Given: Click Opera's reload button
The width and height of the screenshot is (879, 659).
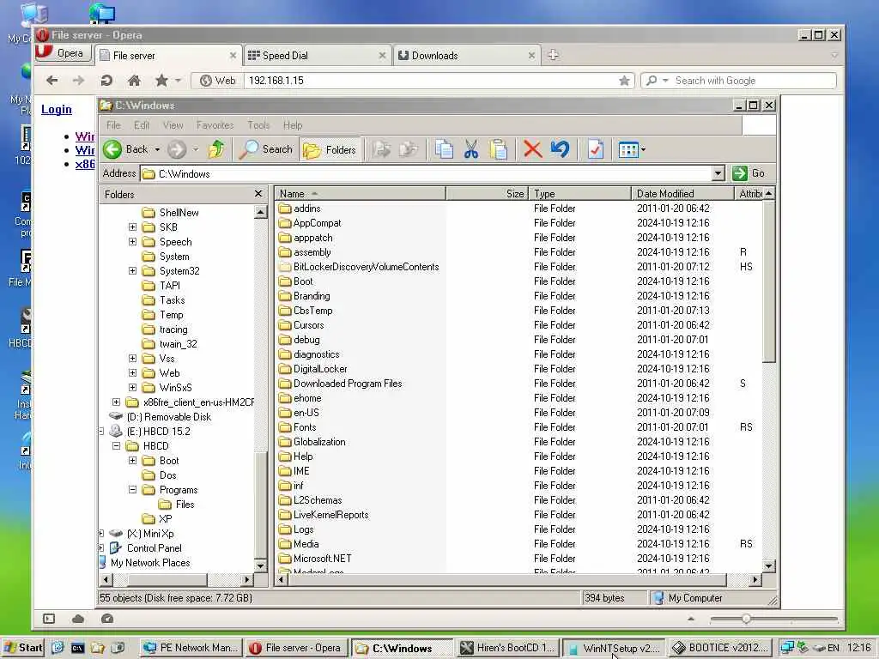Looking at the screenshot, I should tap(106, 81).
